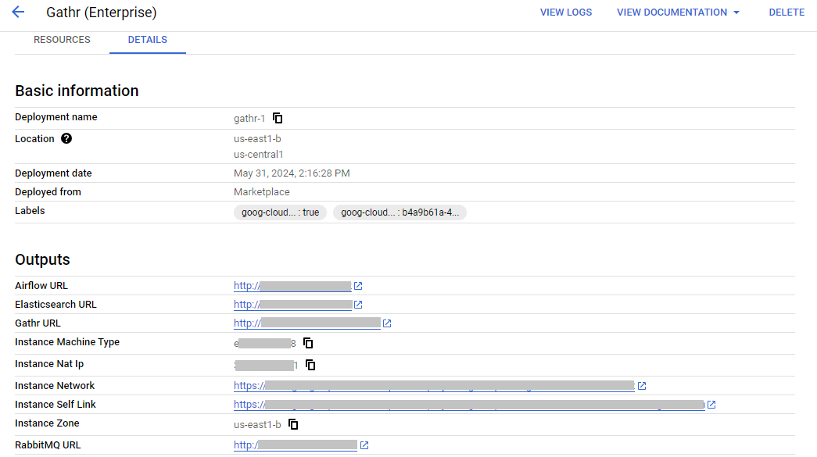
Task: Open the VIEW DOCUMENTATION dropdown
Action: coord(677,12)
